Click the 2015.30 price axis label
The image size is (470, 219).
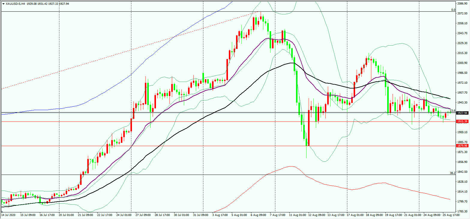463,53
